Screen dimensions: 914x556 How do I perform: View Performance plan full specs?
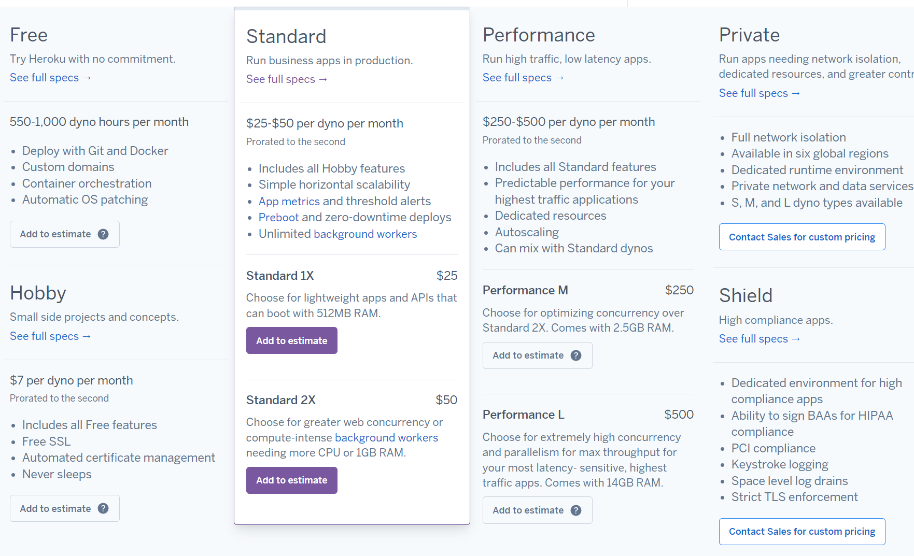(523, 78)
